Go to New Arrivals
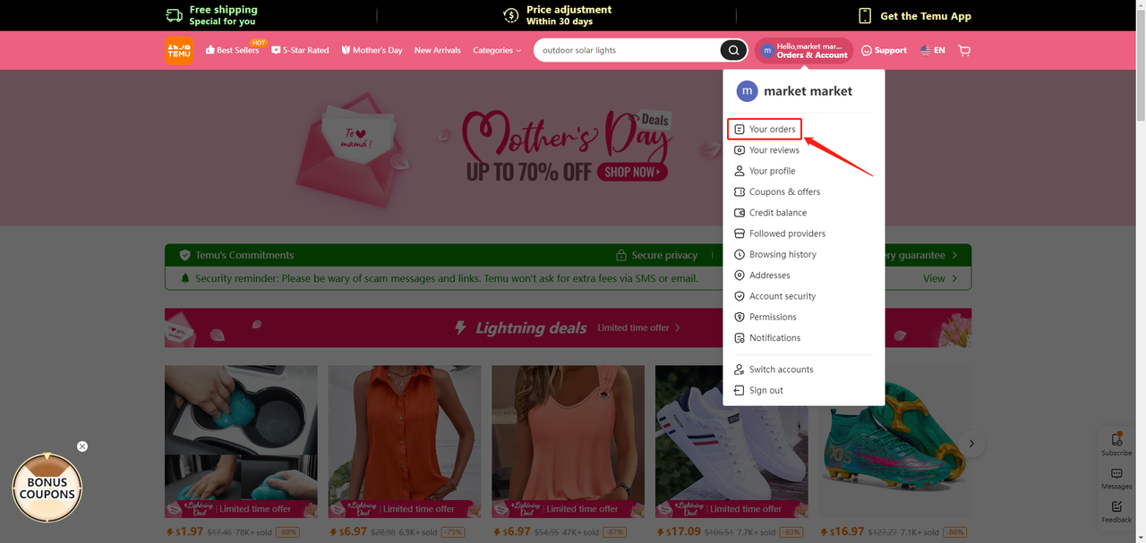This screenshot has height=543, width=1146. point(438,50)
